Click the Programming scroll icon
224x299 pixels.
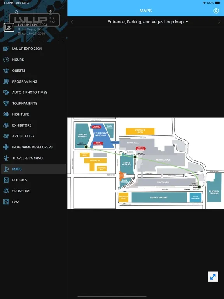point(6,81)
